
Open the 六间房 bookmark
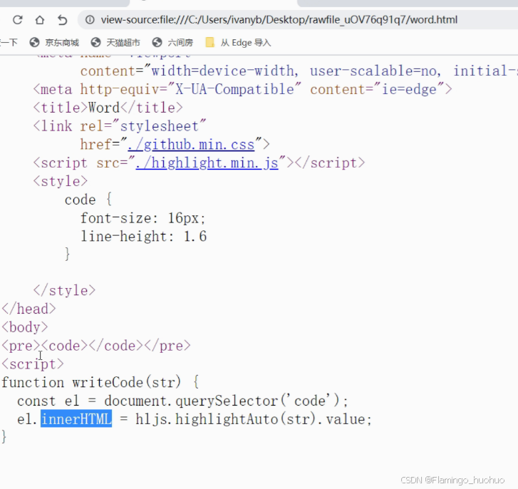click(x=172, y=43)
